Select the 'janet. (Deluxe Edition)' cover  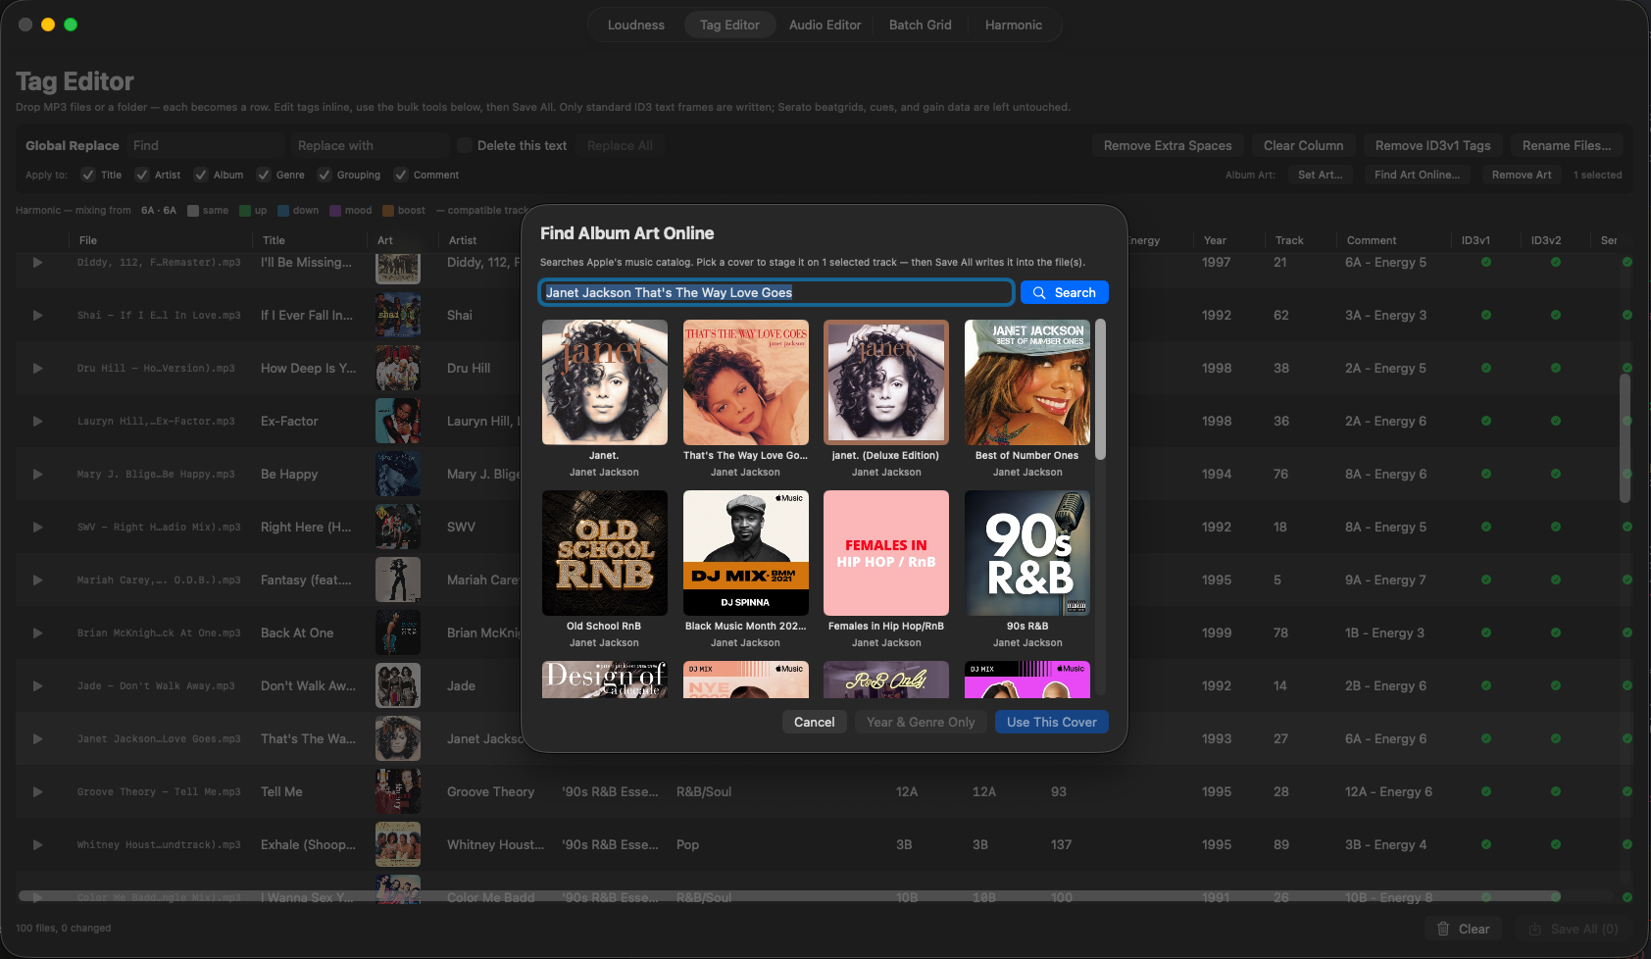886,382
